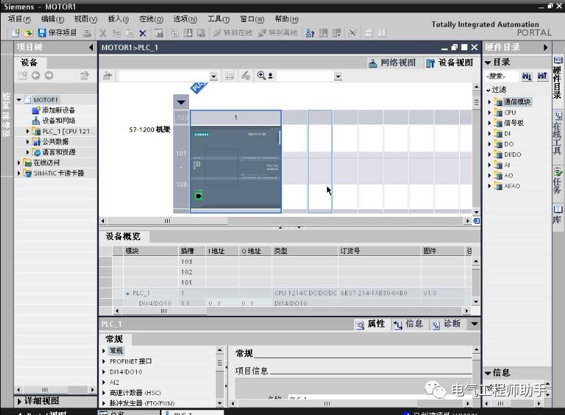Expand SIMATIC 卡读卡器 tree node

point(19,173)
